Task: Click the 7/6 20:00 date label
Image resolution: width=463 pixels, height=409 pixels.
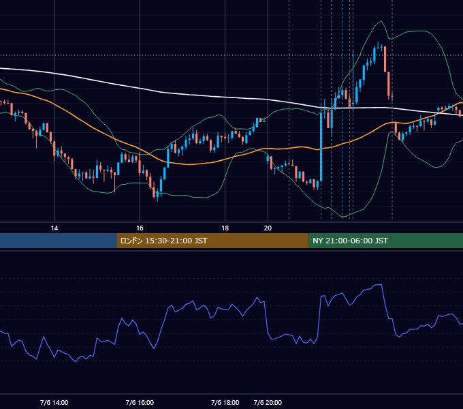Action: coord(268,402)
